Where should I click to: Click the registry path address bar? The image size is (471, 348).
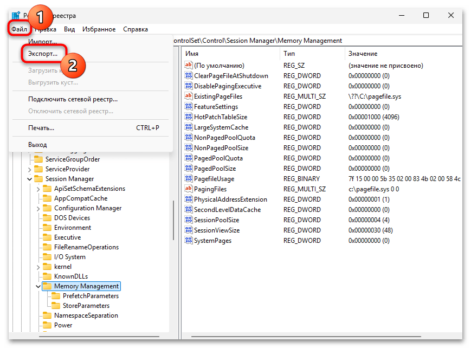coord(318,41)
